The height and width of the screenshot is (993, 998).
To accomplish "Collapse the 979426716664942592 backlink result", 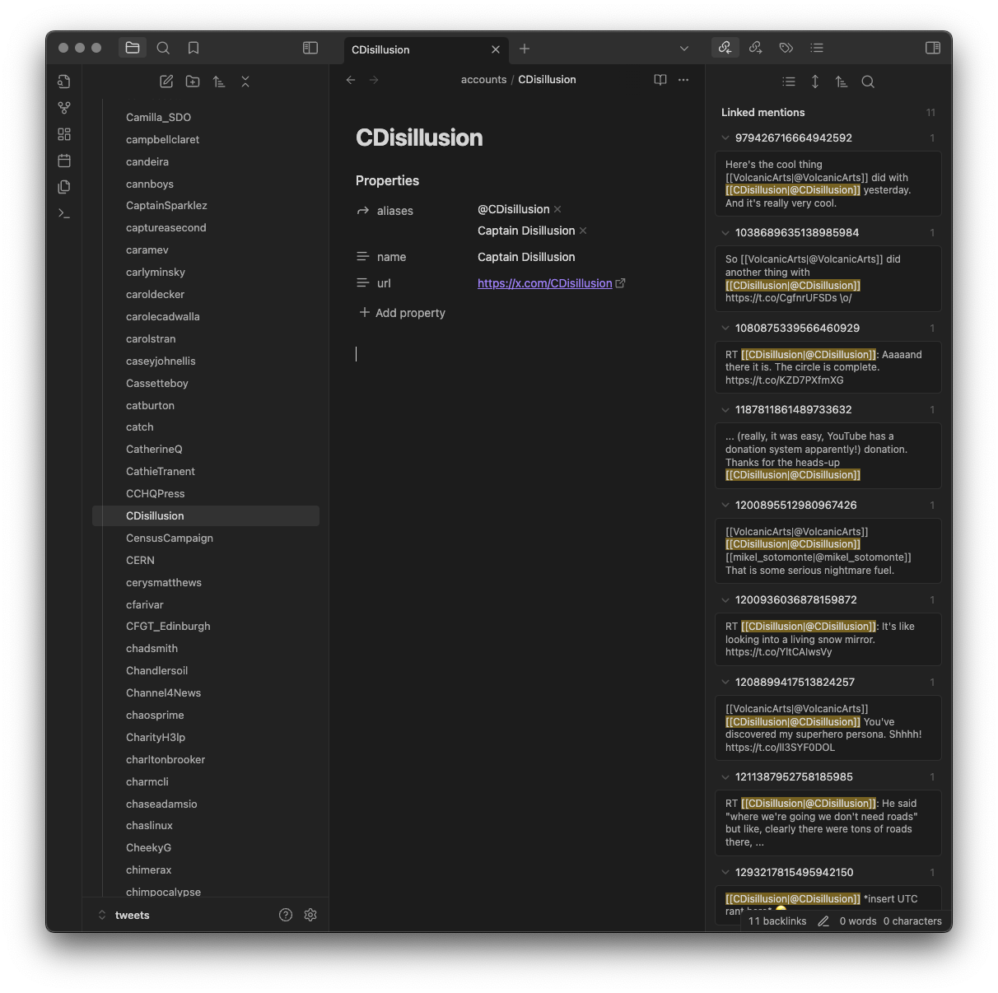I will tap(725, 138).
